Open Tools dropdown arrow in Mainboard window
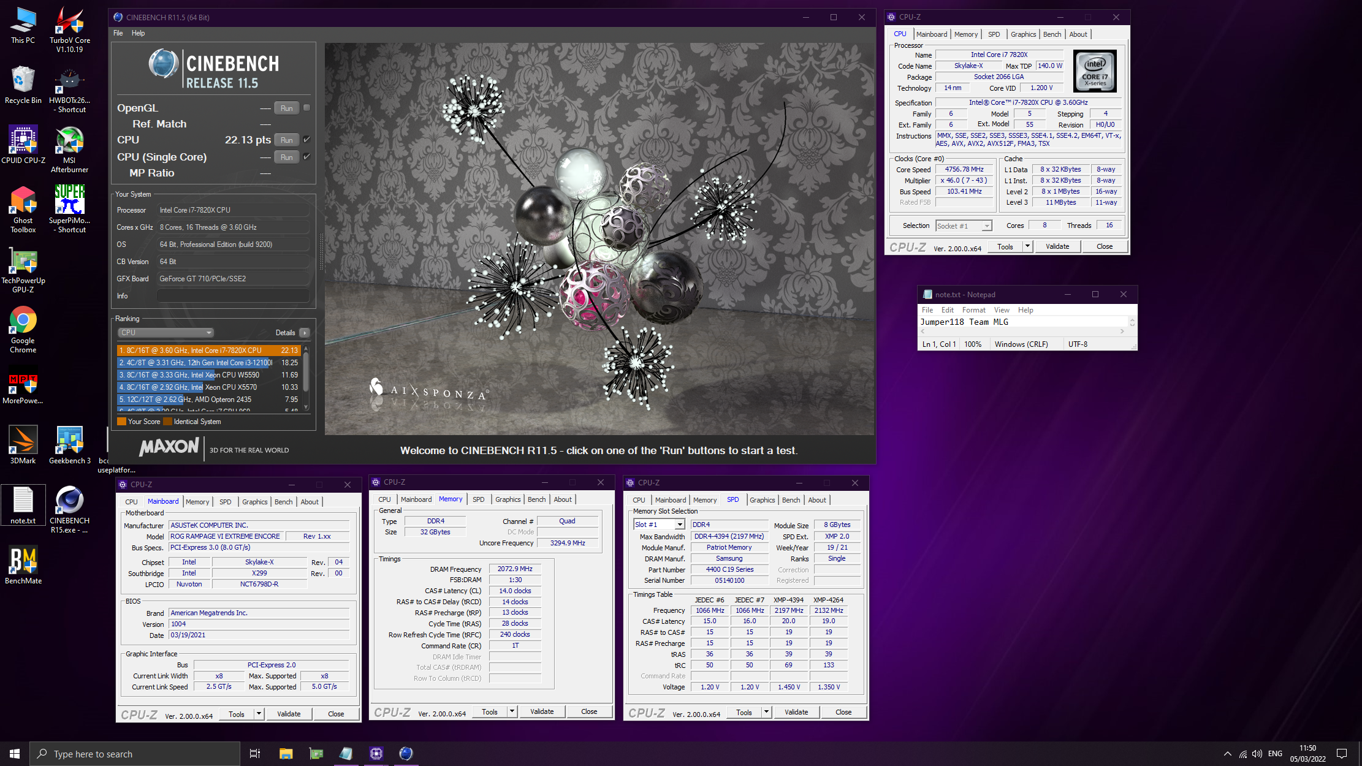This screenshot has width=1362, height=766. tap(259, 714)
